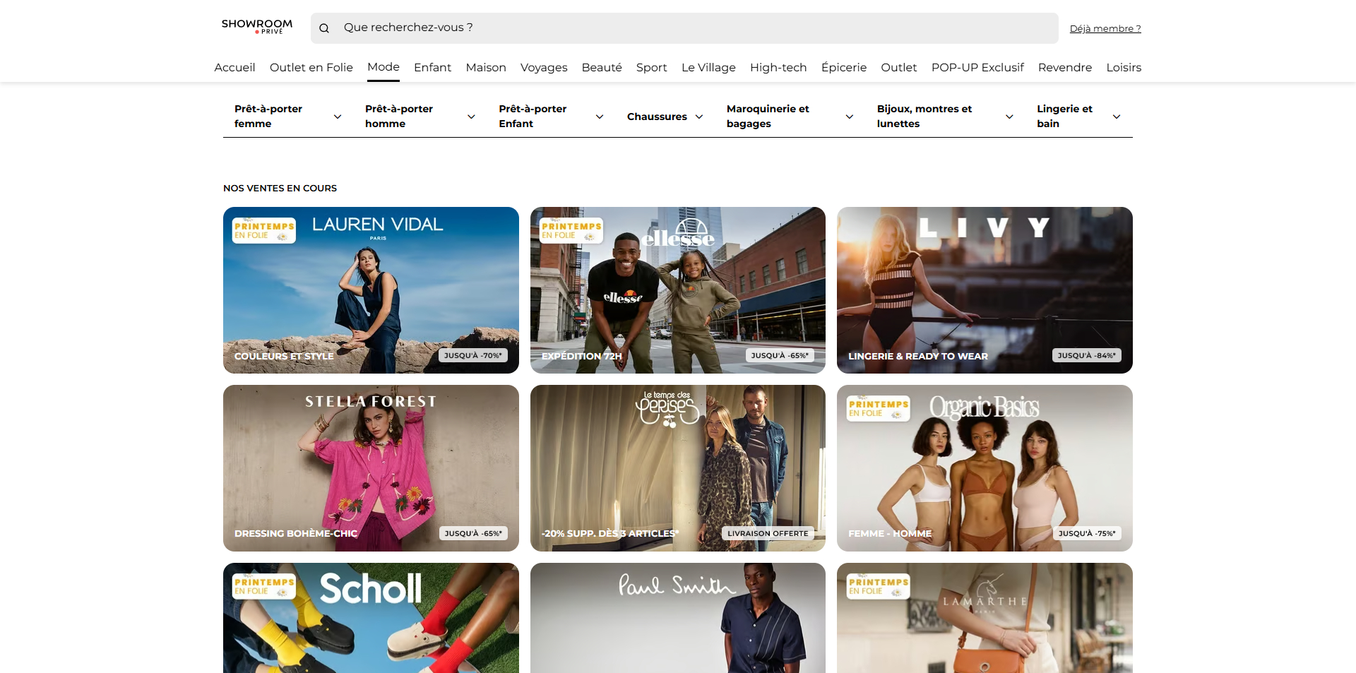Switch to the Enfant tab
1356x673 pixels.
tap(432, 68)
